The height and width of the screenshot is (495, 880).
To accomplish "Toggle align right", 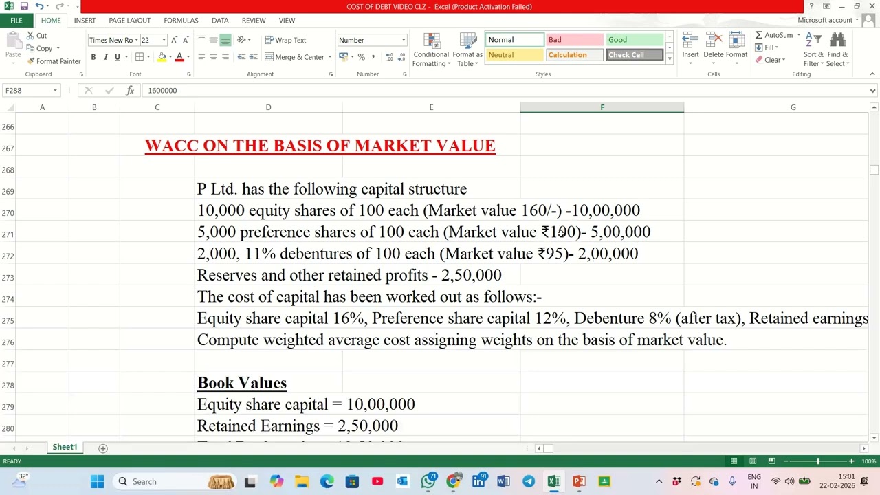I will [225, 57].
